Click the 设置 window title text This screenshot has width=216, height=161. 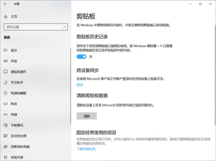coord(17,4)
